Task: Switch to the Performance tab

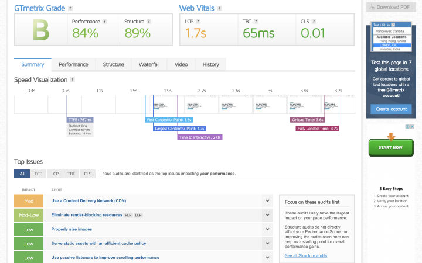Action: (73, 64)
